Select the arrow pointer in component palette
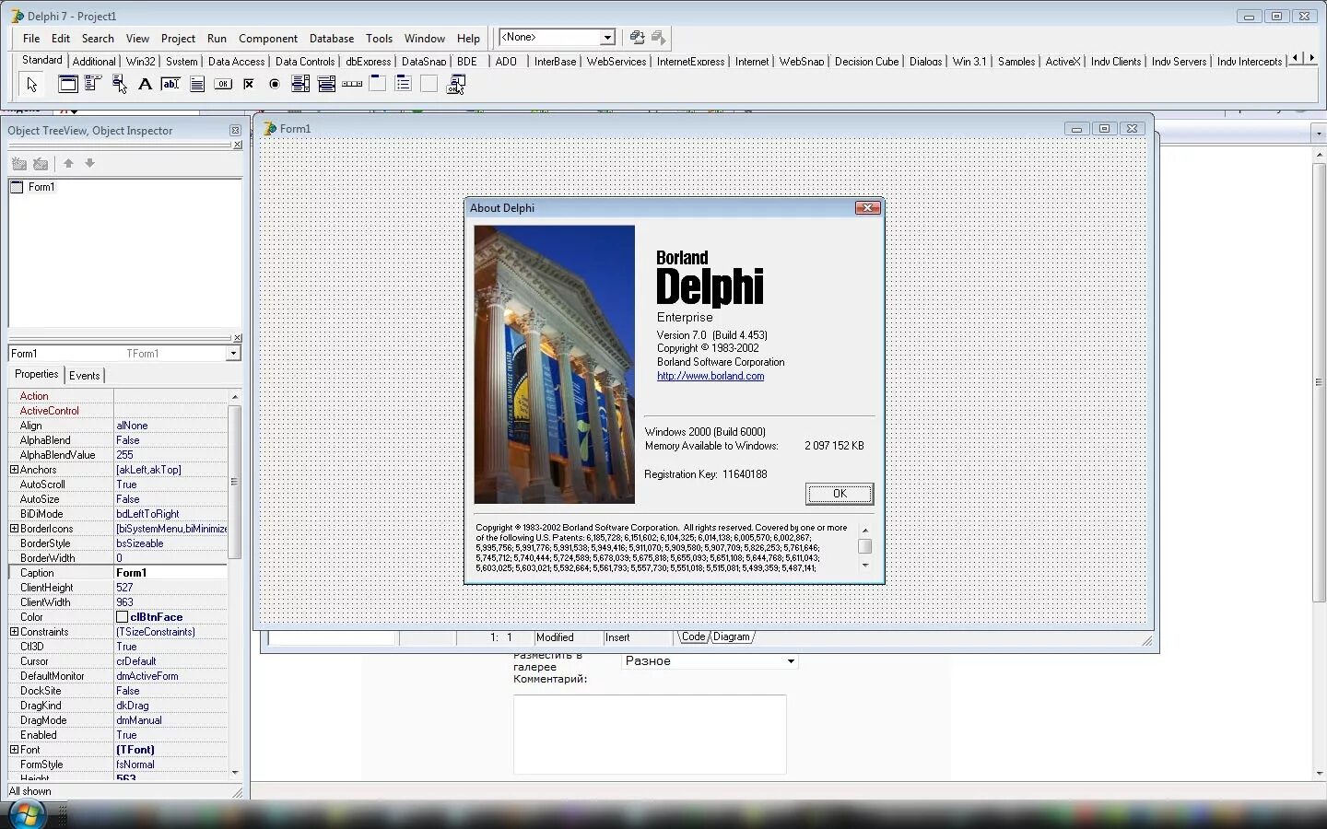The image size is (1327, 829). (x=31, y=85)
